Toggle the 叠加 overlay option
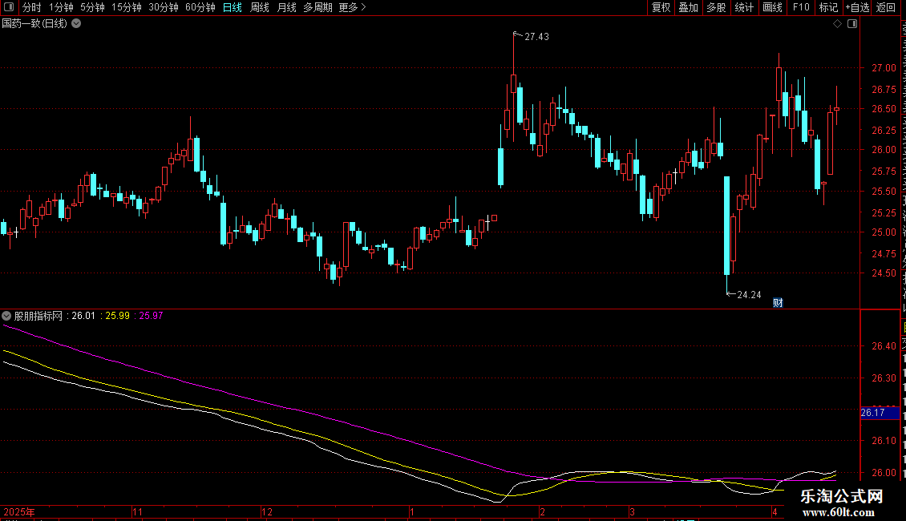906x521 pixels. click(689, 7)
